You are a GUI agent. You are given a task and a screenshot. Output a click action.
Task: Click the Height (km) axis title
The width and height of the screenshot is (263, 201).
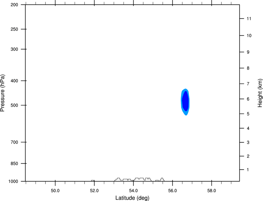pos(260,93)
